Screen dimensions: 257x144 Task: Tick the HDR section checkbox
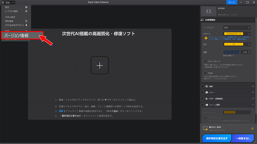point(202,99)
